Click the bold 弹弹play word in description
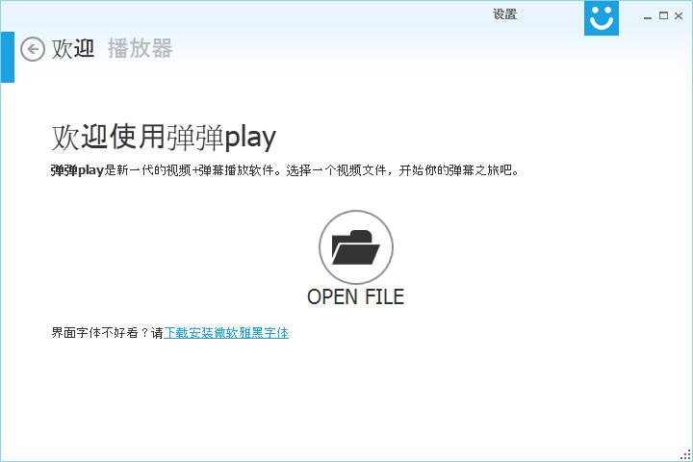The width and height of the screenshot is (693, 462). [x=76, y=170]
